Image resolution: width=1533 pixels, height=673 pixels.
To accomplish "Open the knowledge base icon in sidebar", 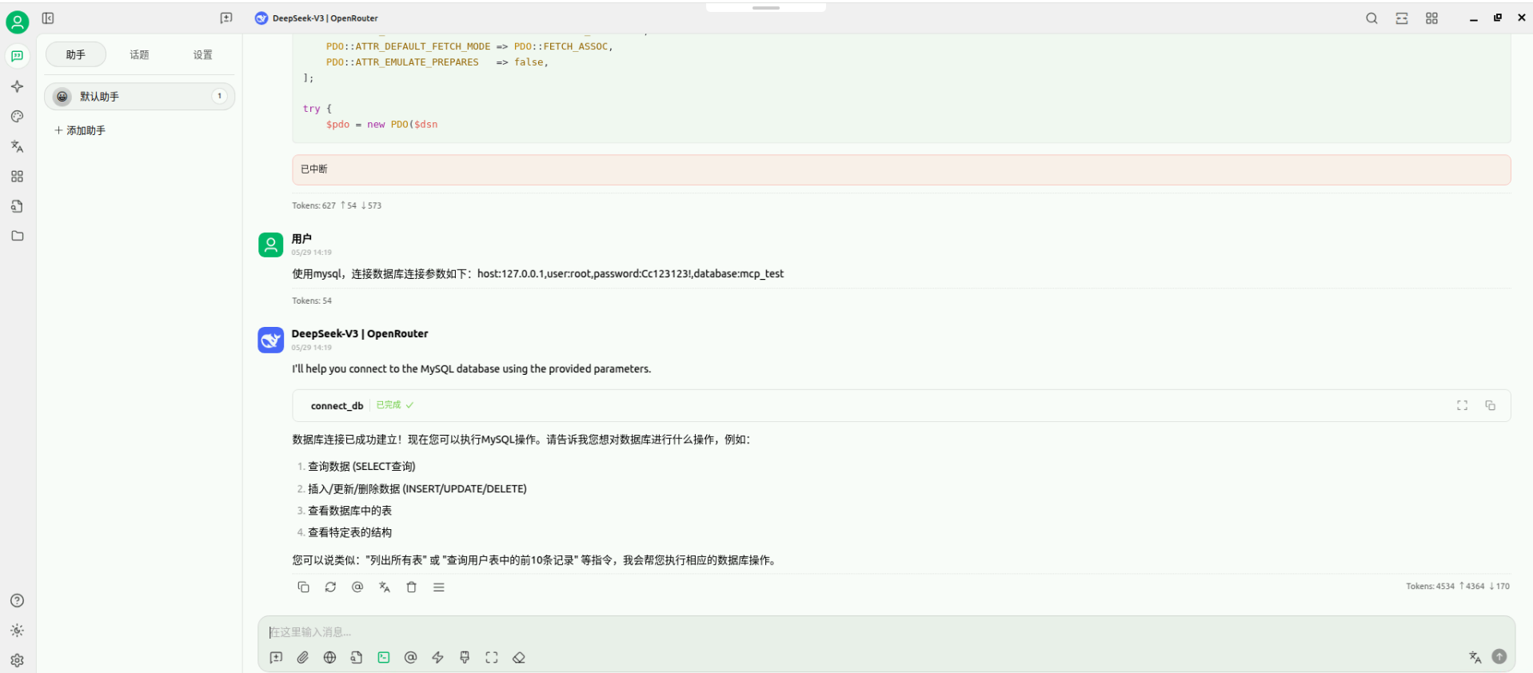I will click(18, 206).
